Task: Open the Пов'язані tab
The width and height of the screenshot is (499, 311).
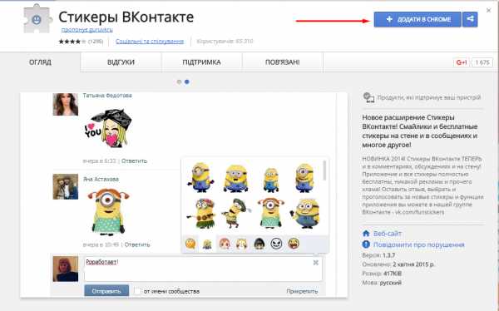Action: (282, 62)
